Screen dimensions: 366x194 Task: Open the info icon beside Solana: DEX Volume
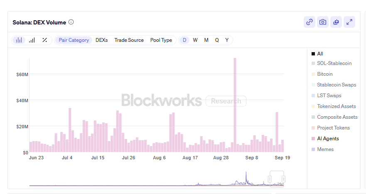click(71, 22)
